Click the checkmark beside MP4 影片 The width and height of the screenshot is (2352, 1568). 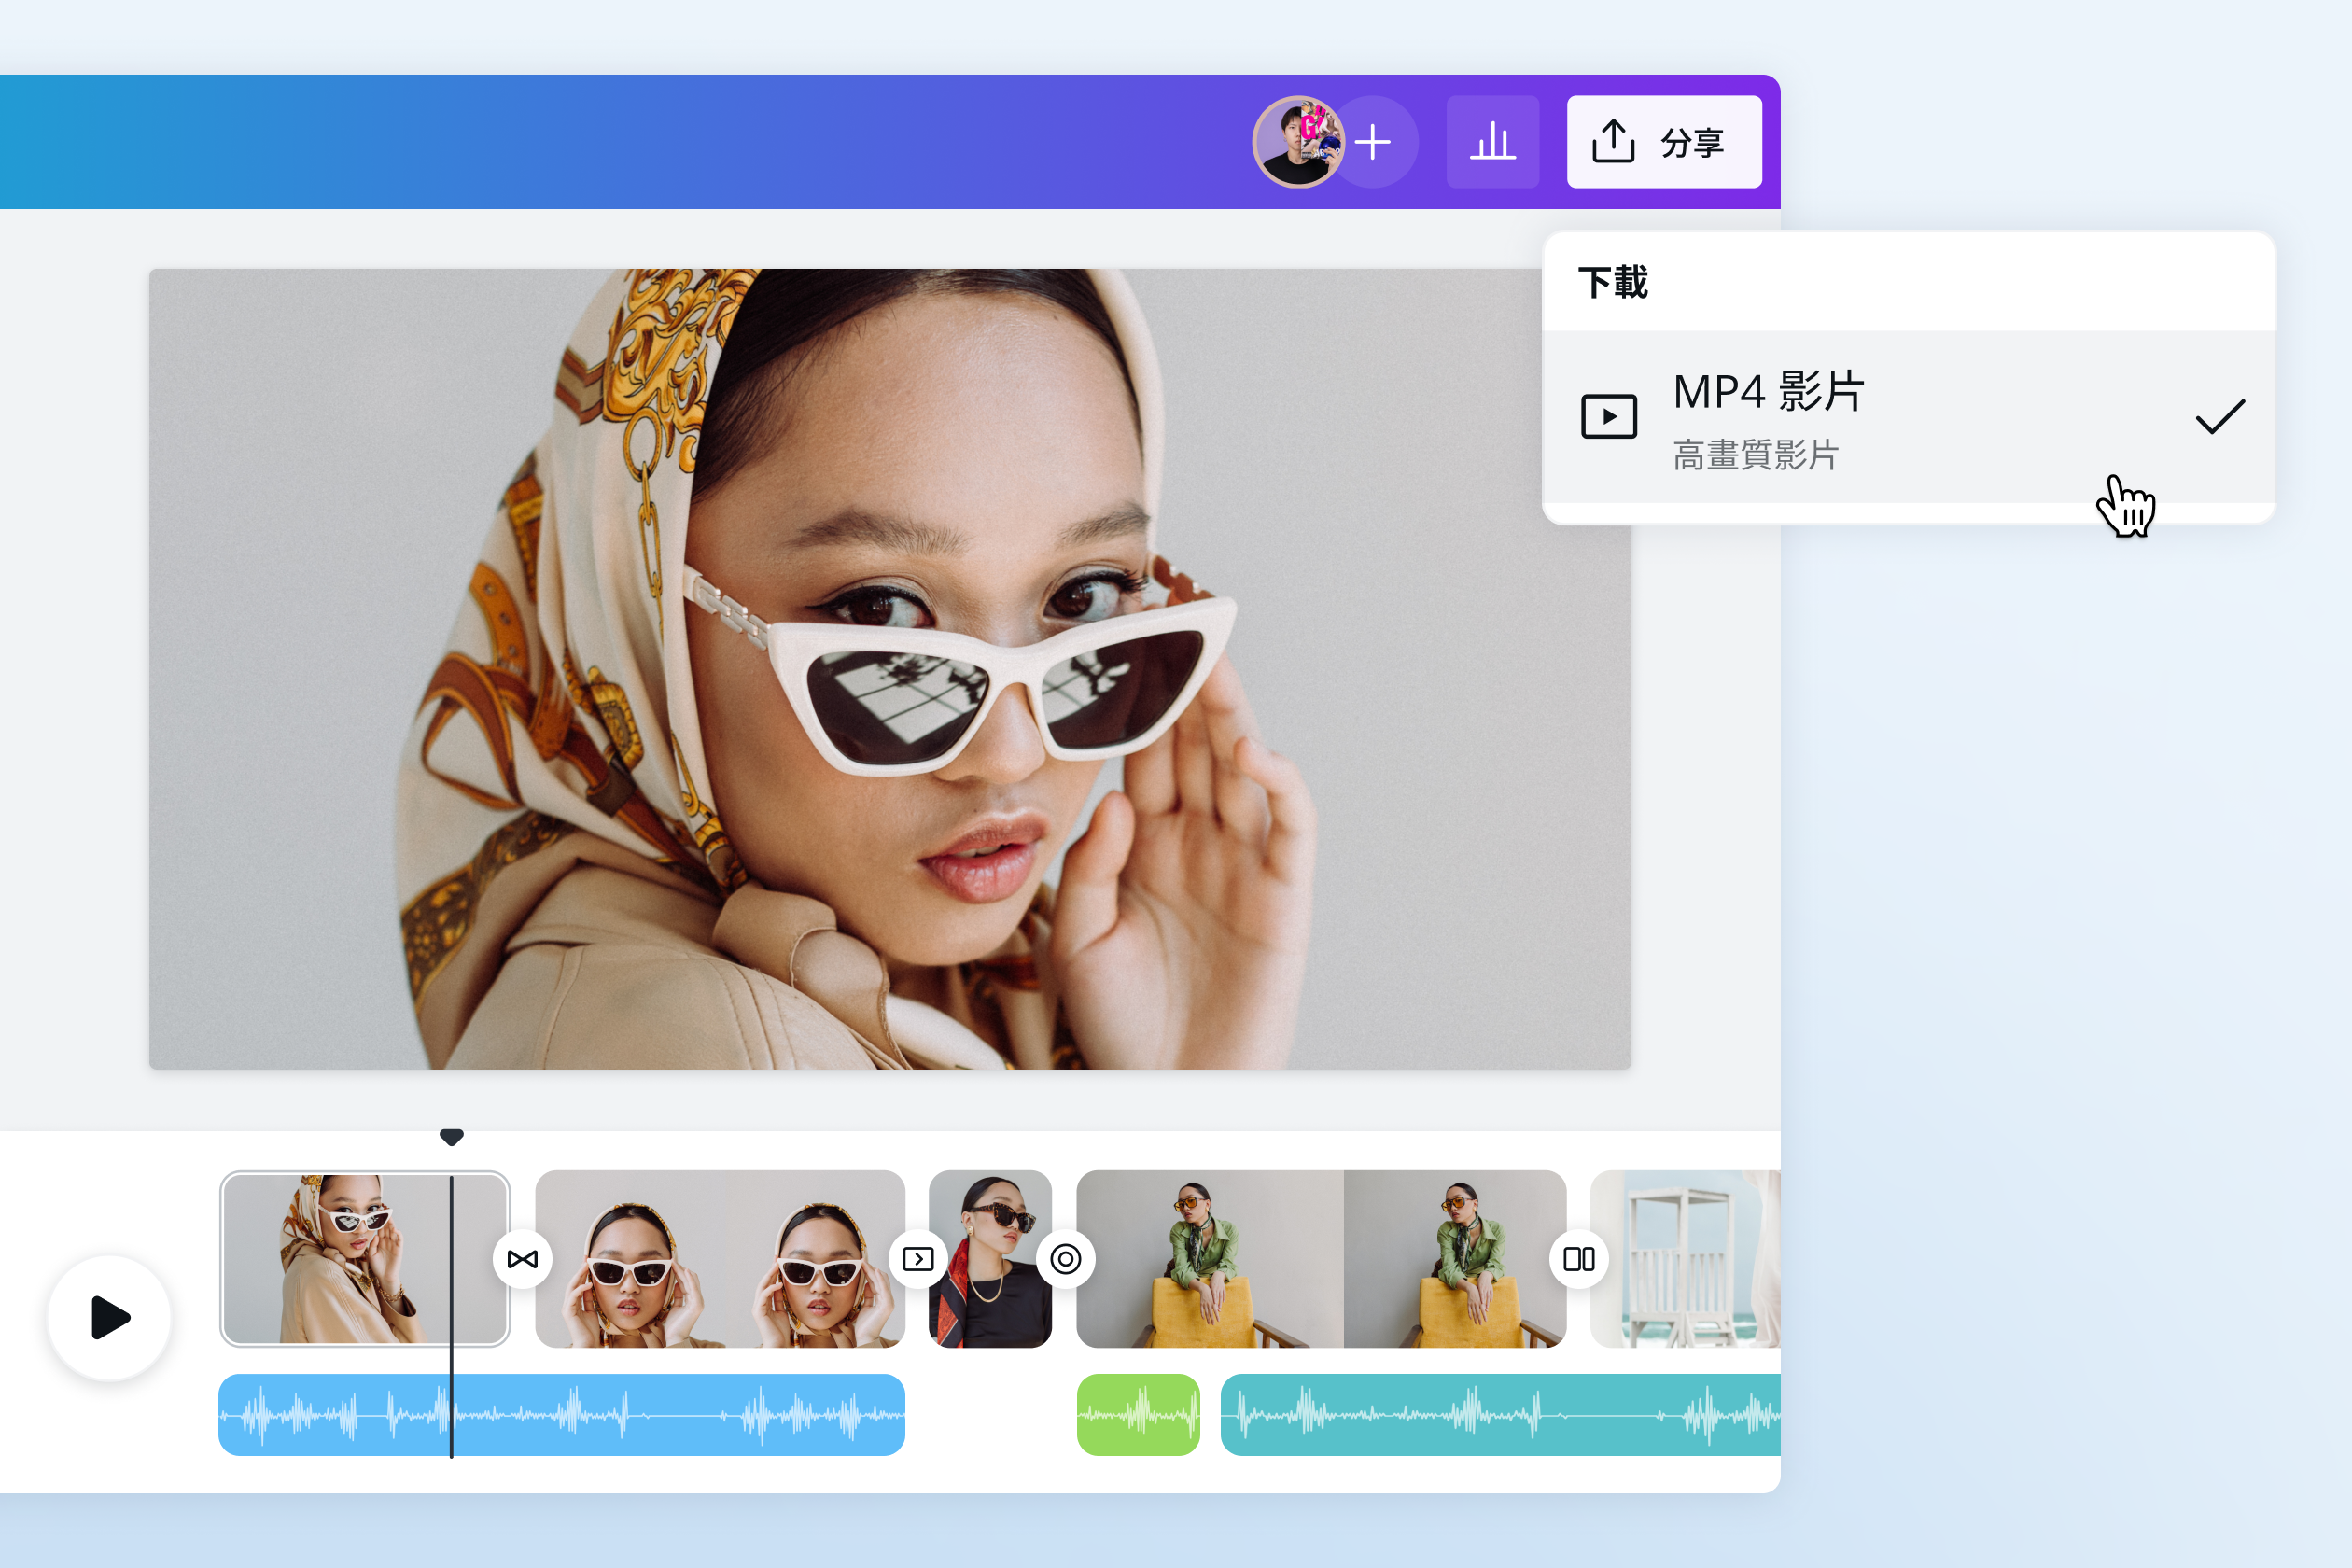[x=2220, y=417]
